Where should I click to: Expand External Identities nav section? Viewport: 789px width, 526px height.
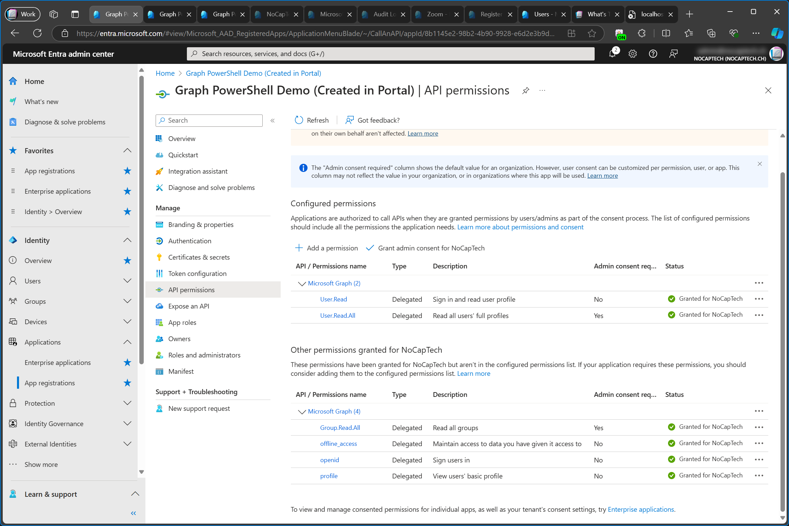[x=127, y=444]
